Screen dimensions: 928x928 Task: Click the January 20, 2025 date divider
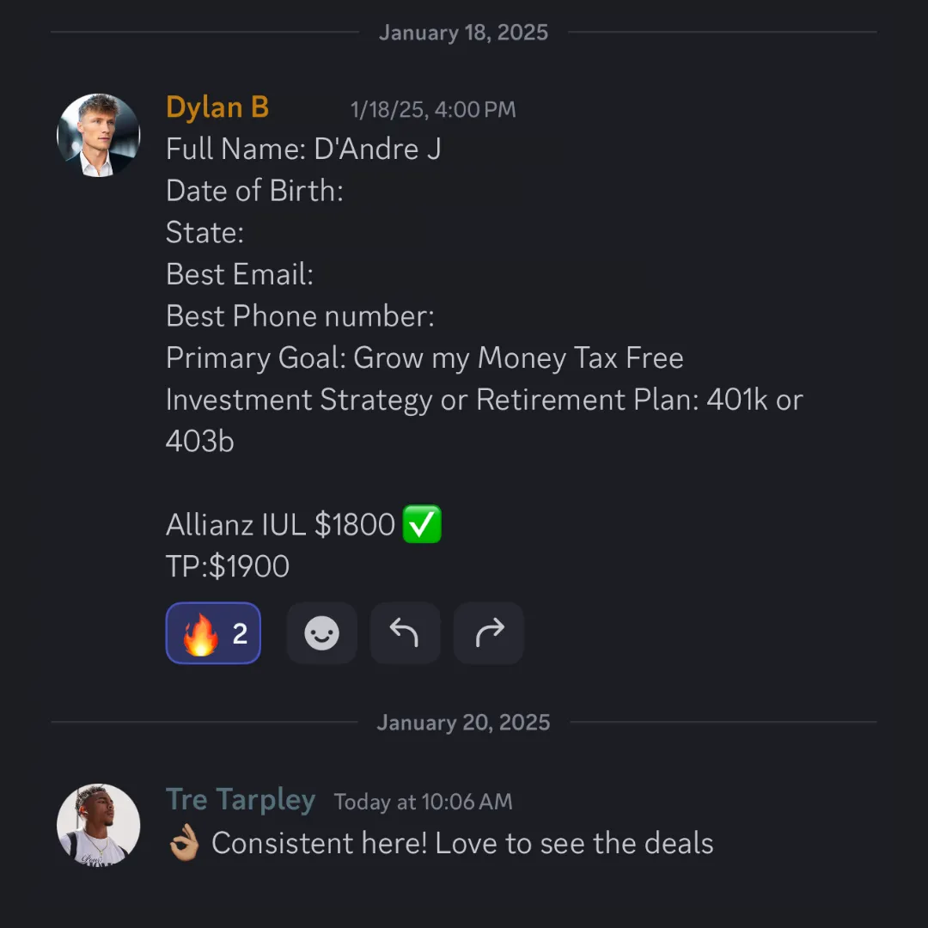point(463,723)
